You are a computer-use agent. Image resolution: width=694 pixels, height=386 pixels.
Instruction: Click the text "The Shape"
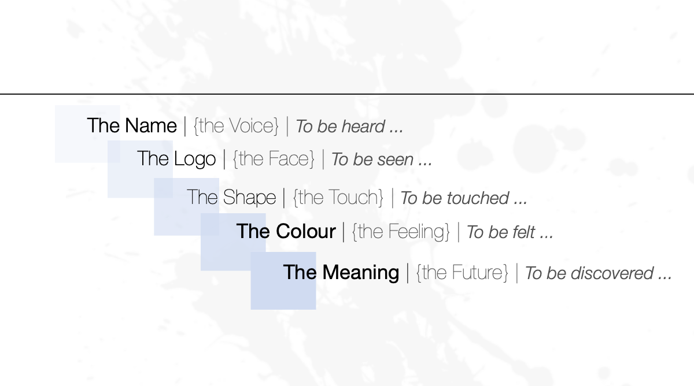pyautogui.click(x=231, y=198)
